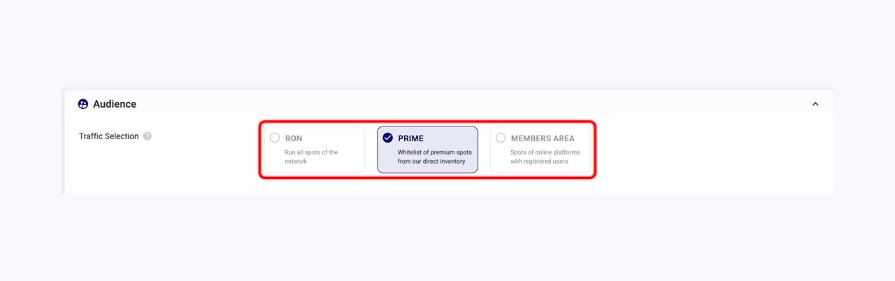Choose the MEMBERS AREA traffic card

tap(540, 150)
